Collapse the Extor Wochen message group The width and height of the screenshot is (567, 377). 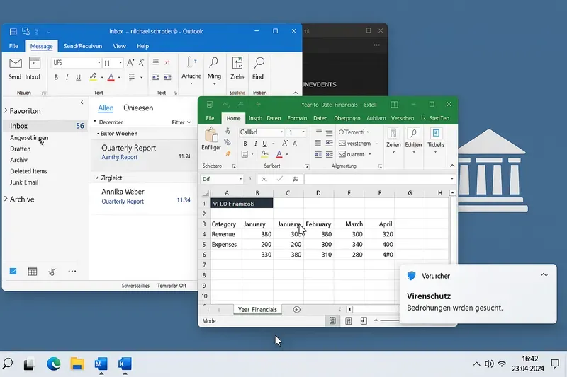98,134
